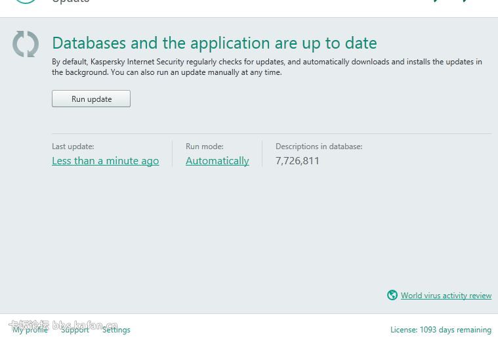Click the 'Last update:' label

[x=73, y=147]
